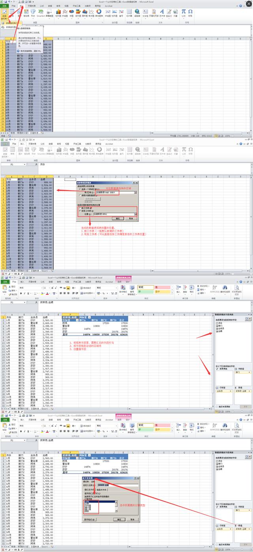Select radio 选择一个表或区域 in Create PivotTable dialog
This screenshot has width=253, height=552.
click(x=80, y=189)
